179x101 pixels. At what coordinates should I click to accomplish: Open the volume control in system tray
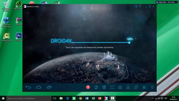[159, 98]
